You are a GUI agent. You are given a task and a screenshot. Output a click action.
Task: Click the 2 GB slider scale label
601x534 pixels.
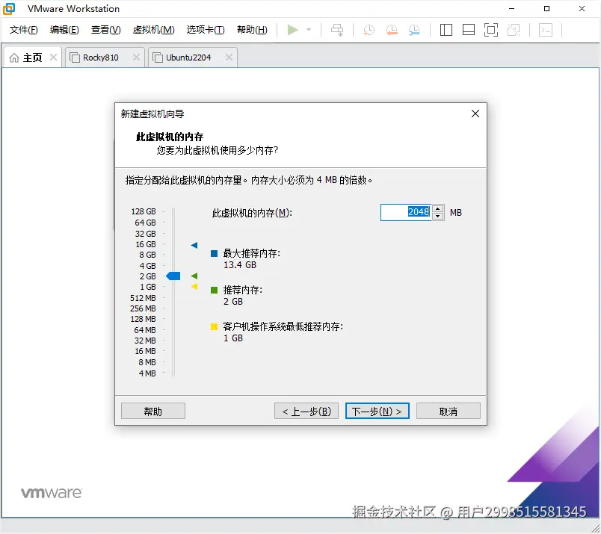coord(147,276)
